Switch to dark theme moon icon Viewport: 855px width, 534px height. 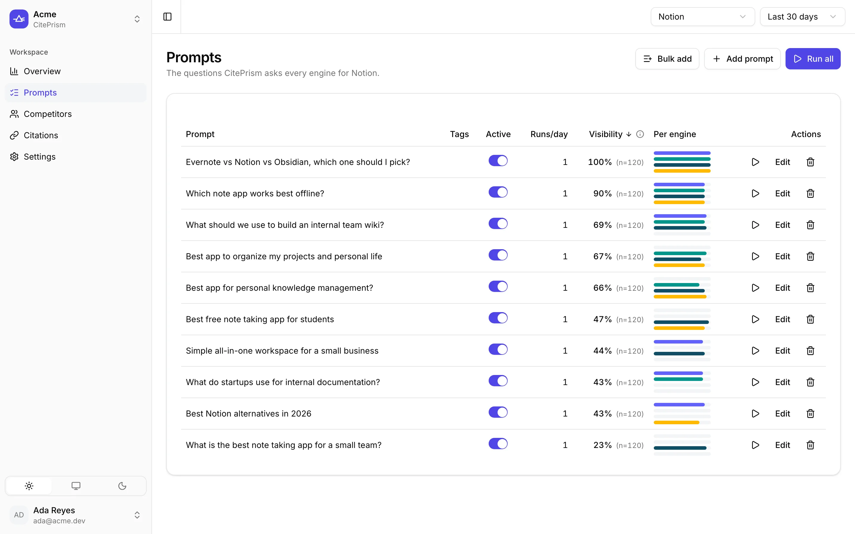pos(122,486)
